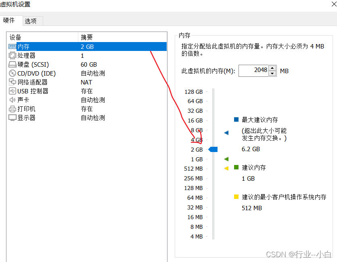The height and width of the screenshot is (262, 337).
Task: Select the 硬盘 (SCSI) device row
Action: click(87, 64)
